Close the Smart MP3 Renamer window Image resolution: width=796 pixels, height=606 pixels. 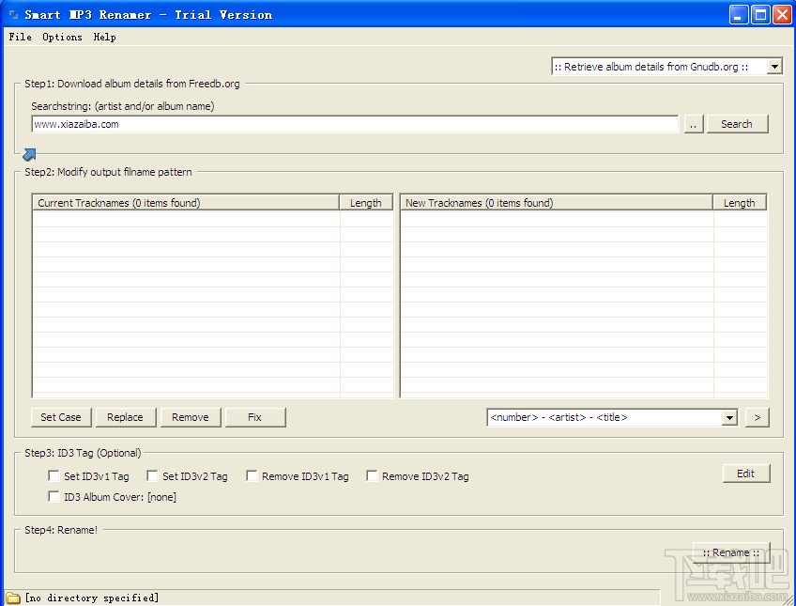782,15
